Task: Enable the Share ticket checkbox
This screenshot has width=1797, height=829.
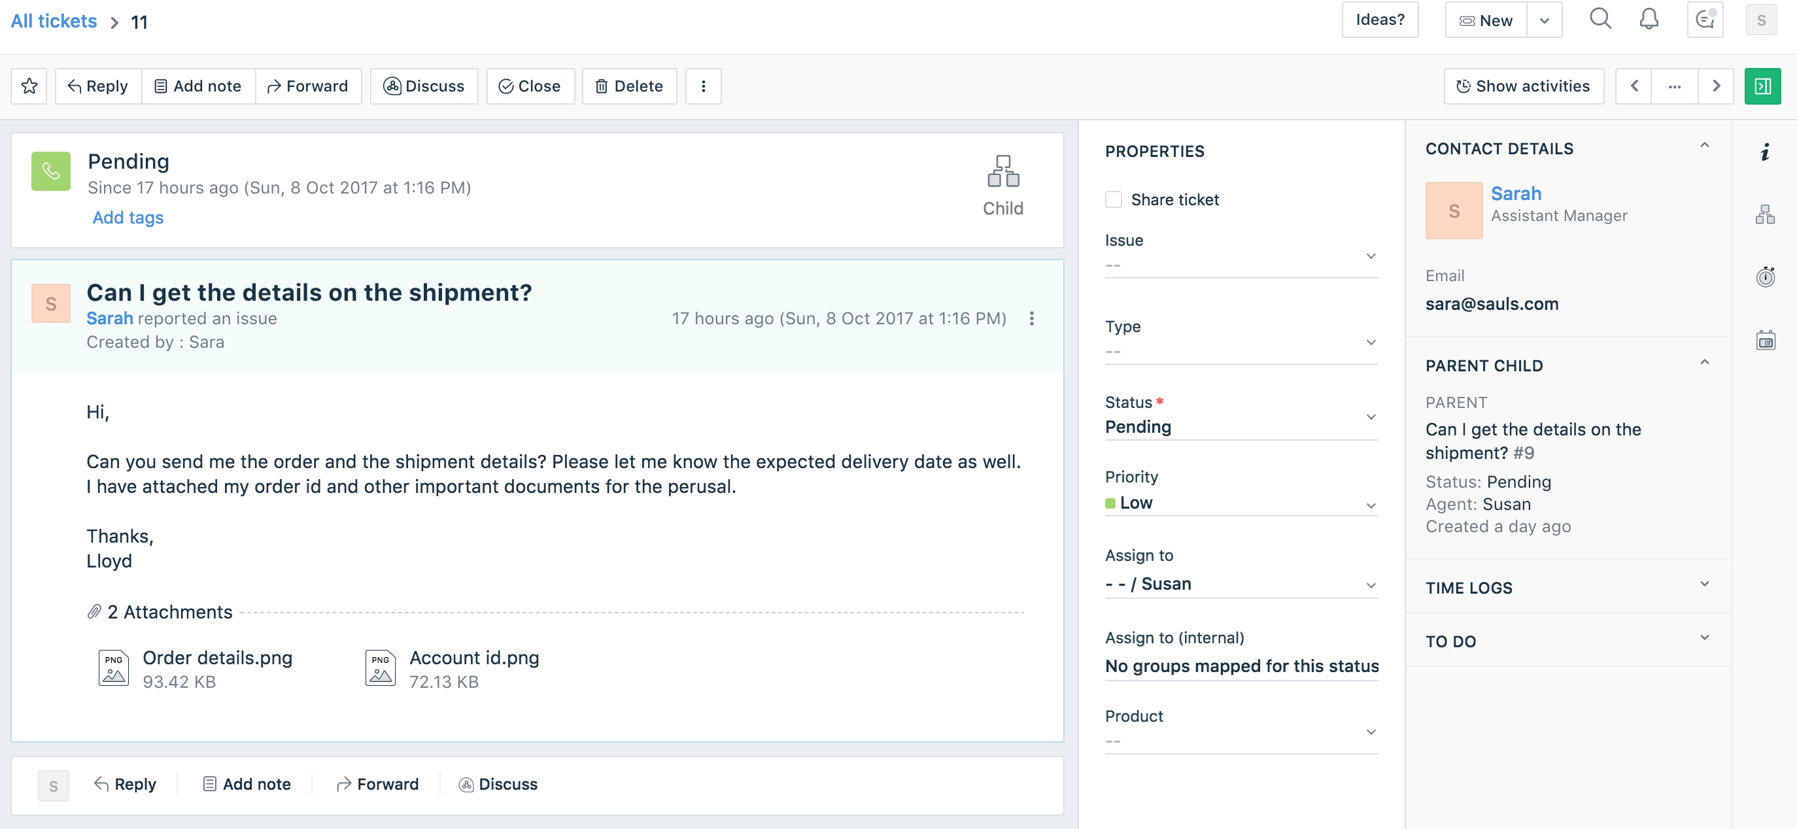Action: pyautogui.click(x=1114, y=199)
